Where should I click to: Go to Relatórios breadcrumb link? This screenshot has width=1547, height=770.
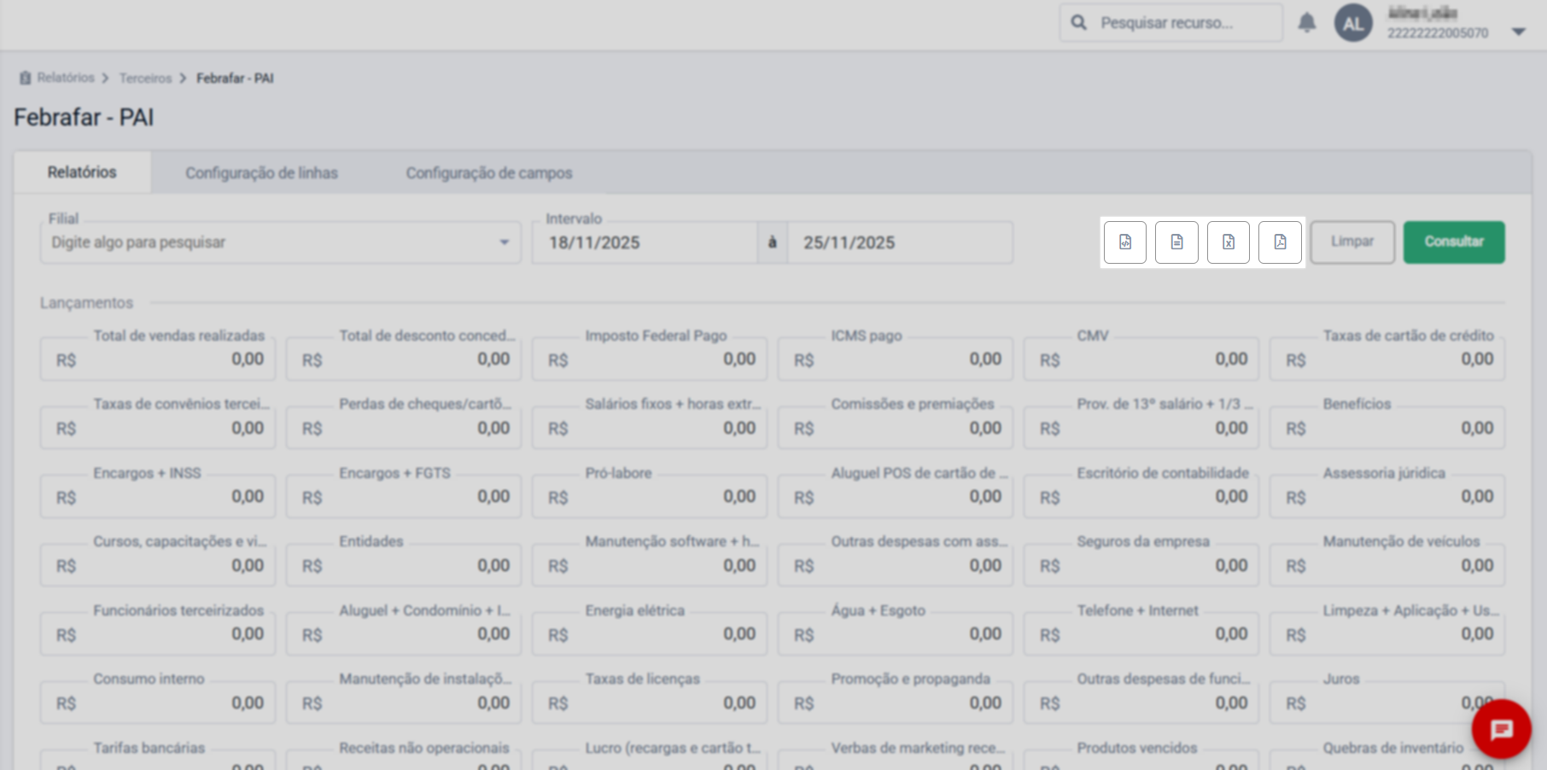66,78
